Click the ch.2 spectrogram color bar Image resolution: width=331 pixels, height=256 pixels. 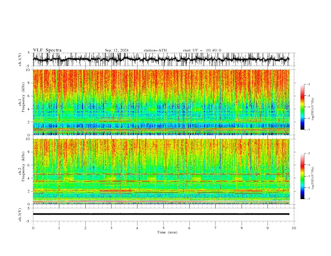[302, 176]
